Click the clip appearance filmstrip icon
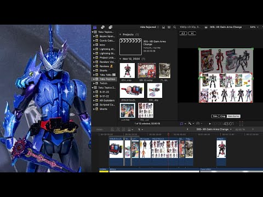The height and width of the screenshot is (197, 263). click(x=163, y=27)
